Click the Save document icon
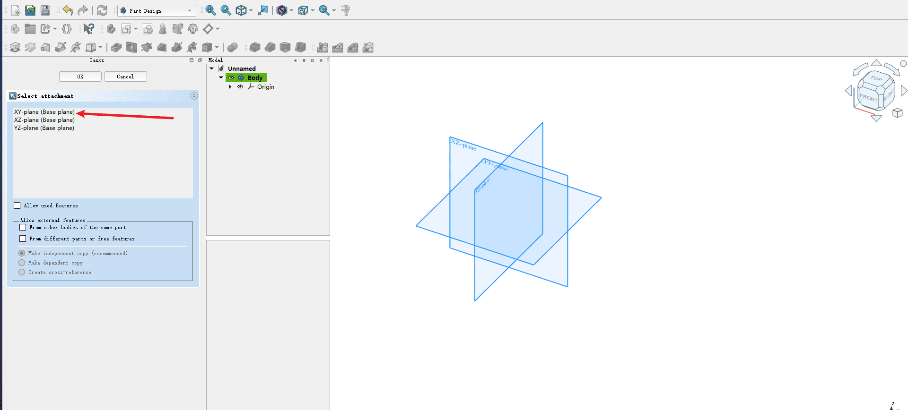 click(x=45, y=10)
